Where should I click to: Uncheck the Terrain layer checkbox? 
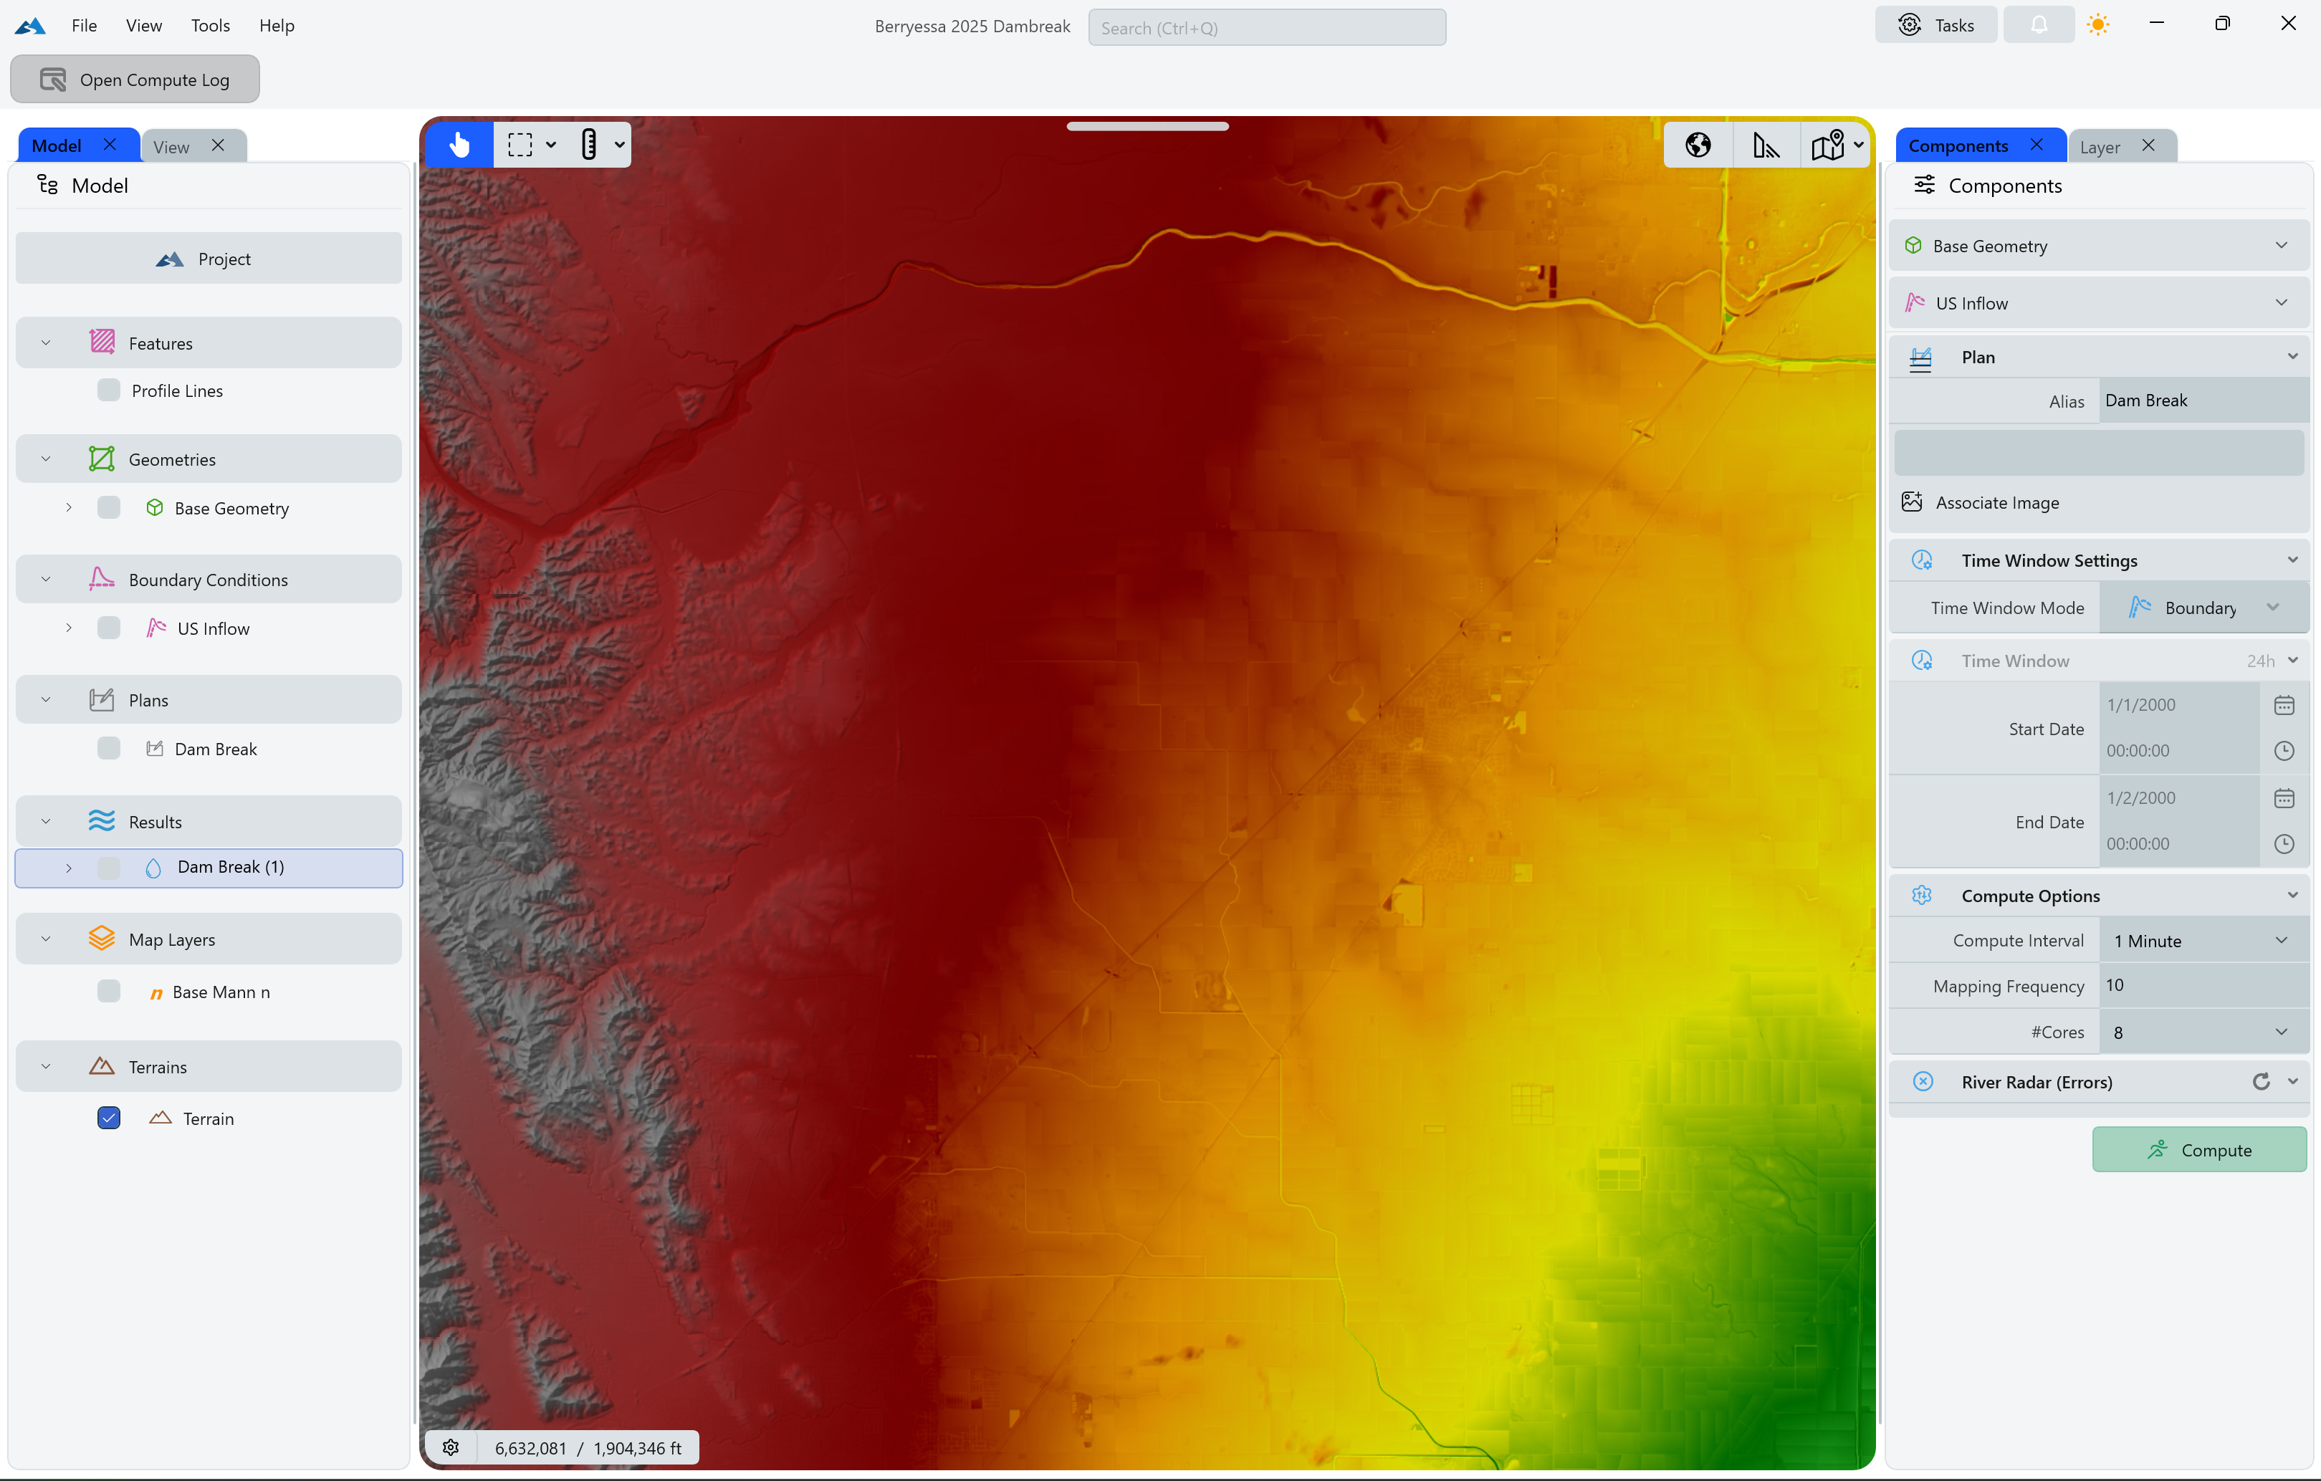pos(109,1118)
